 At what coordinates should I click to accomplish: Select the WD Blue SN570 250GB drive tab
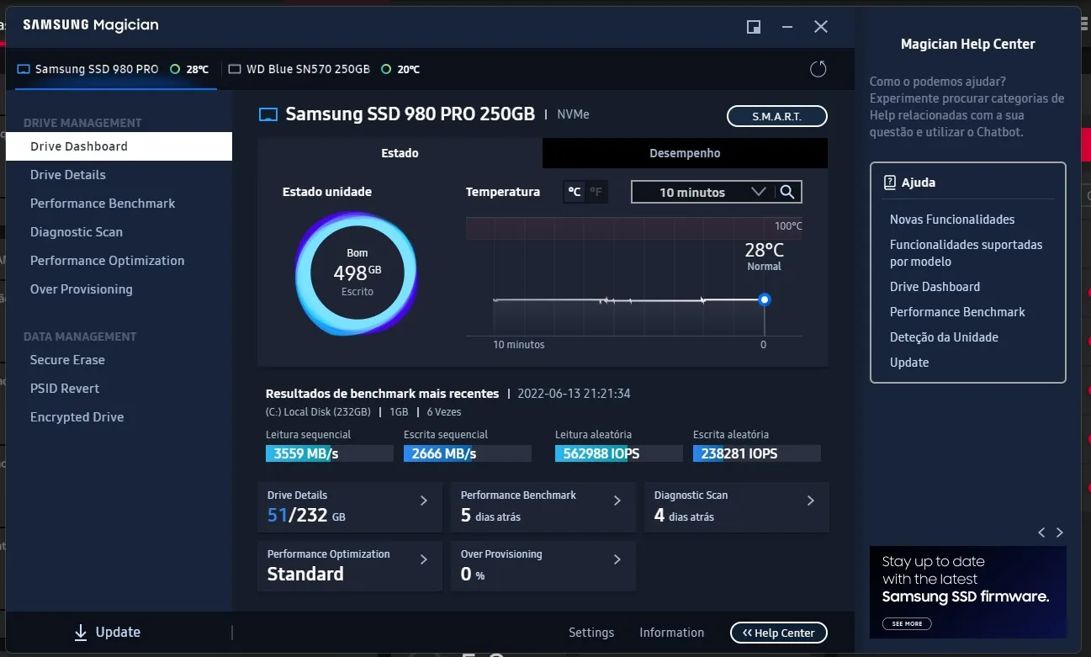(324, 69)
